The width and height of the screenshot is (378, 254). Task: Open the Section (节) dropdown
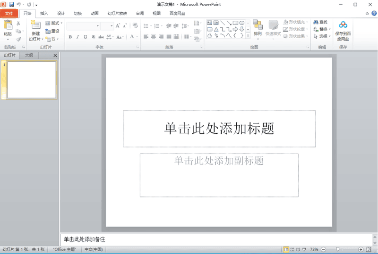pyautogui.click(x=52, y=39)
